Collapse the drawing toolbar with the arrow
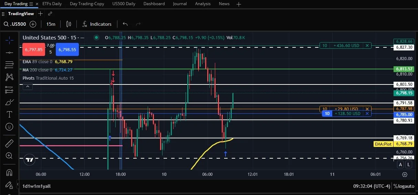Viewport: 418px width, 195px height. [17, 185]
